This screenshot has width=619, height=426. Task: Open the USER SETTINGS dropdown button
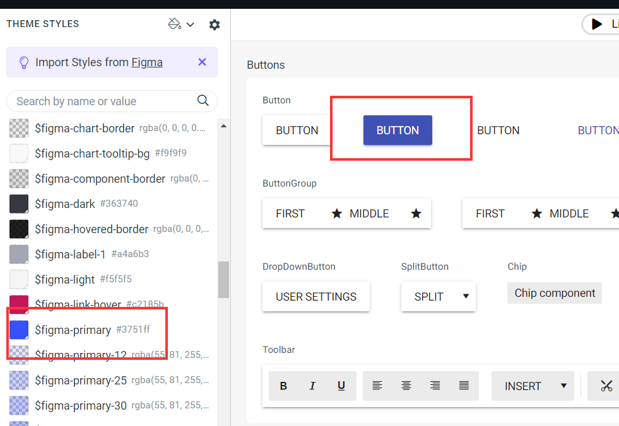(x=316, y=297)
